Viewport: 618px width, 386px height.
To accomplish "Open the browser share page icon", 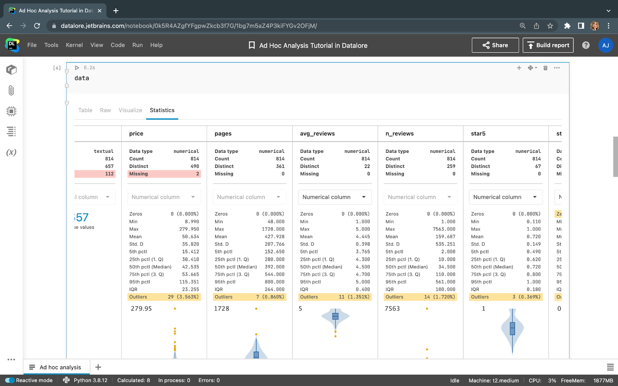I will pos(537,26).
